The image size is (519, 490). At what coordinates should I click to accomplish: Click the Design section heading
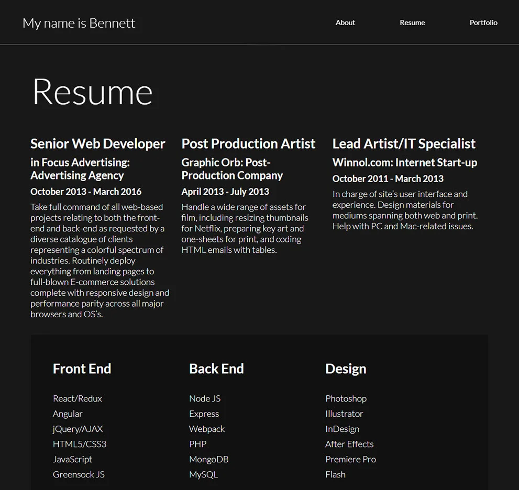point(346,369)
